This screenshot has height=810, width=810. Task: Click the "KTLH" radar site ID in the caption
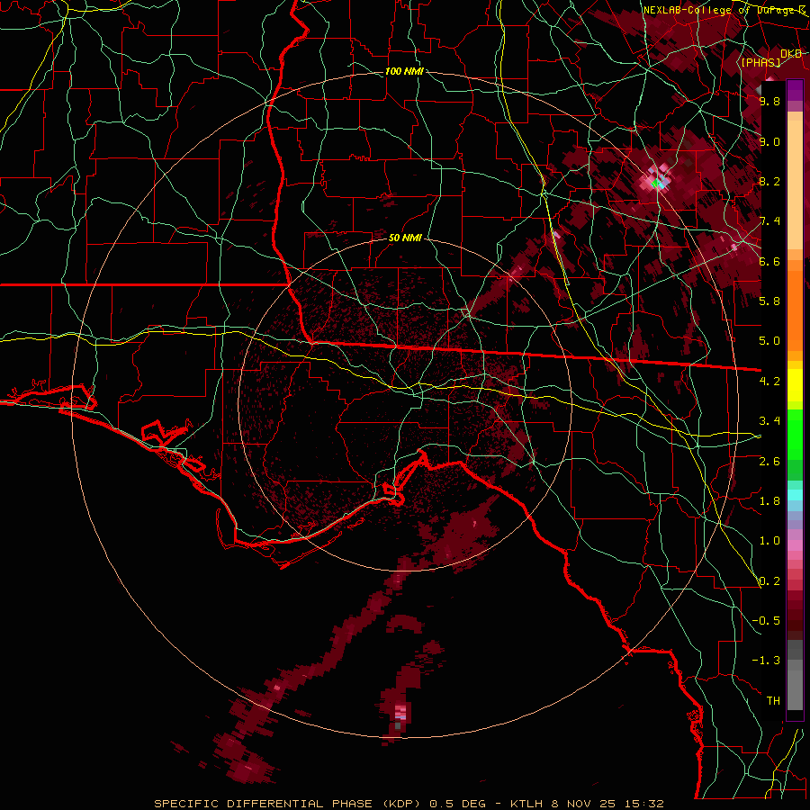coord(527,804)
